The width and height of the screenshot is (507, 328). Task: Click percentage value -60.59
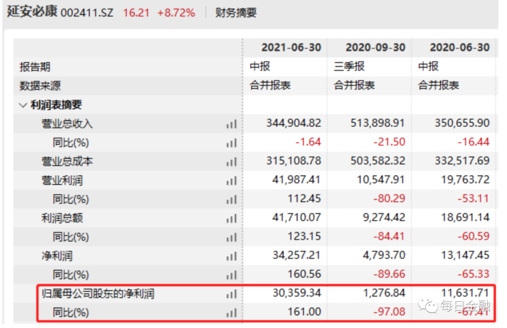473,236
